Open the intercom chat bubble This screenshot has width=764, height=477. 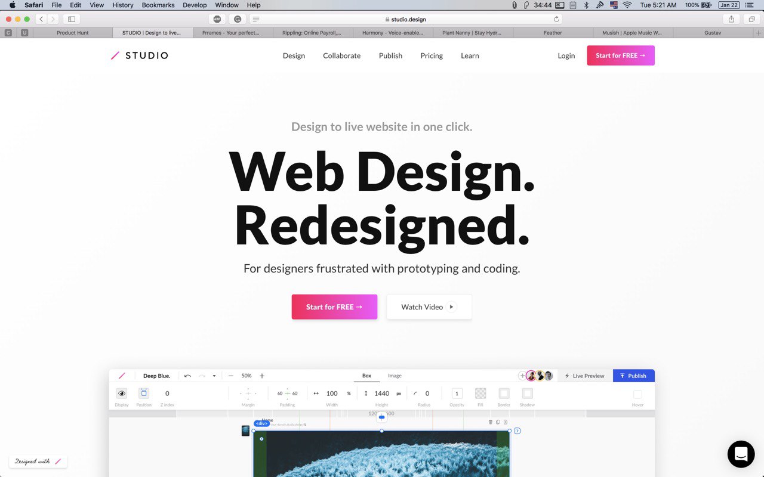point(741,454)
